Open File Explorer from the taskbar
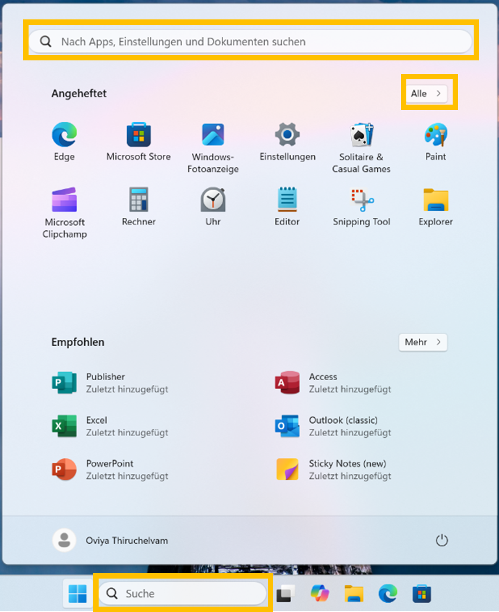The image size is (499, 612). 354,594
